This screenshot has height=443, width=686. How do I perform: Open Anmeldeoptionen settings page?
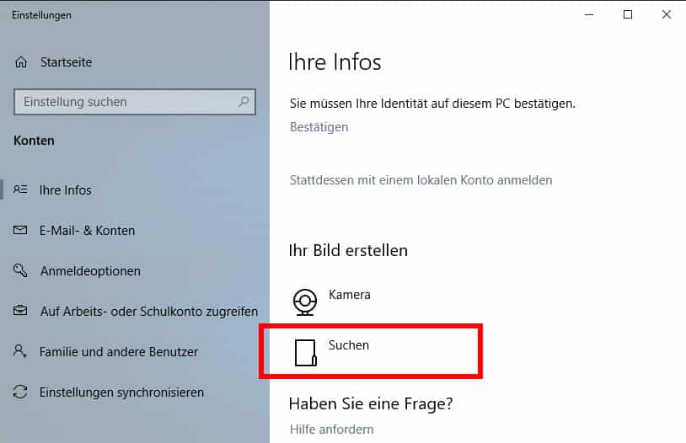coord(90,271)
